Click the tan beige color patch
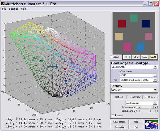The width and height of the screenshot is (160, 131). tap(119, 37)
